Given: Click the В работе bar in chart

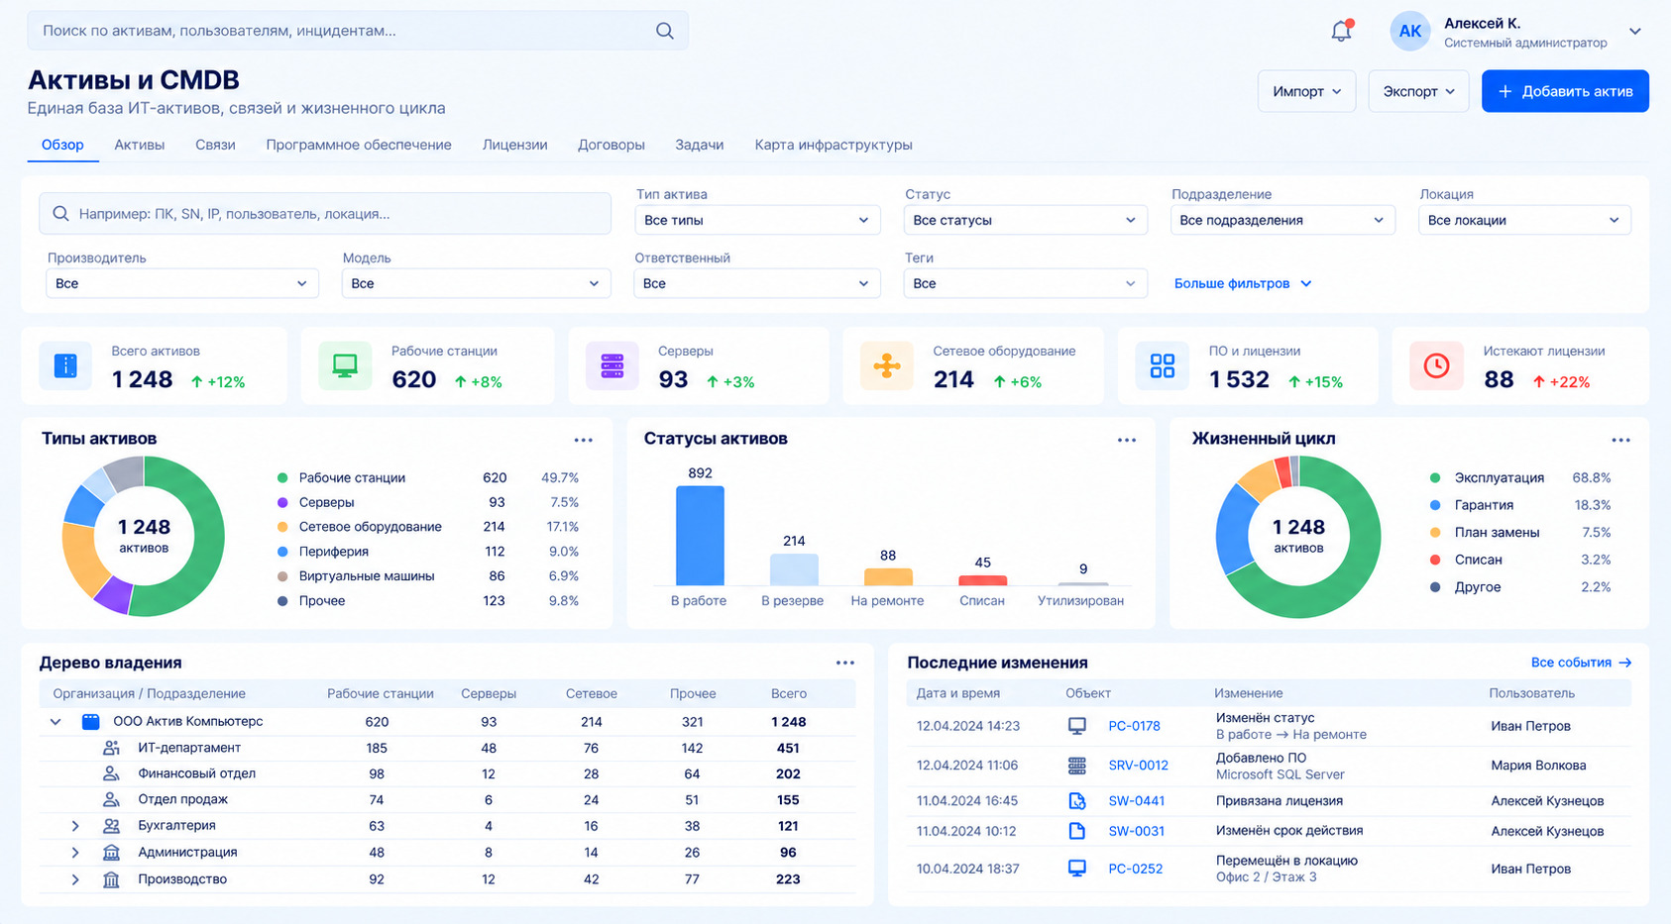Looking at the screenshot, I should pyautogui.click(x=700, y=536).
